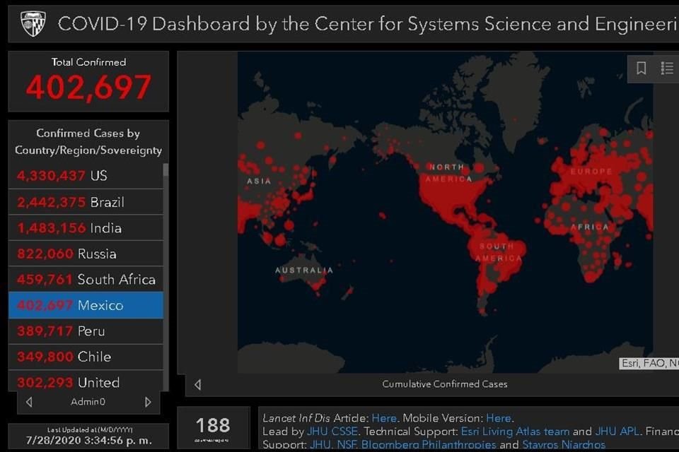Go to previous Admin level arrow

[29, 402]
